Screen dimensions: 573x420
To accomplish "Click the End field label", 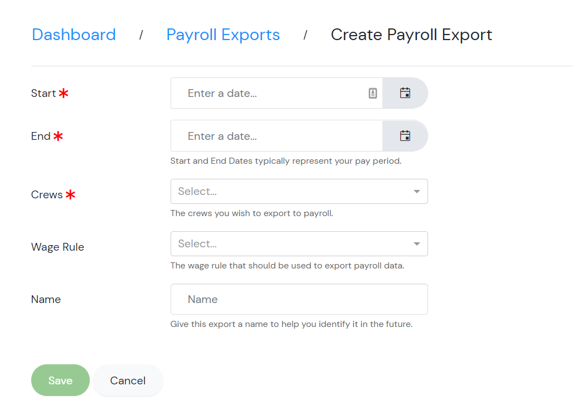I will (x=41, y=136).
